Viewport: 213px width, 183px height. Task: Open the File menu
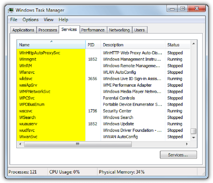14,20
